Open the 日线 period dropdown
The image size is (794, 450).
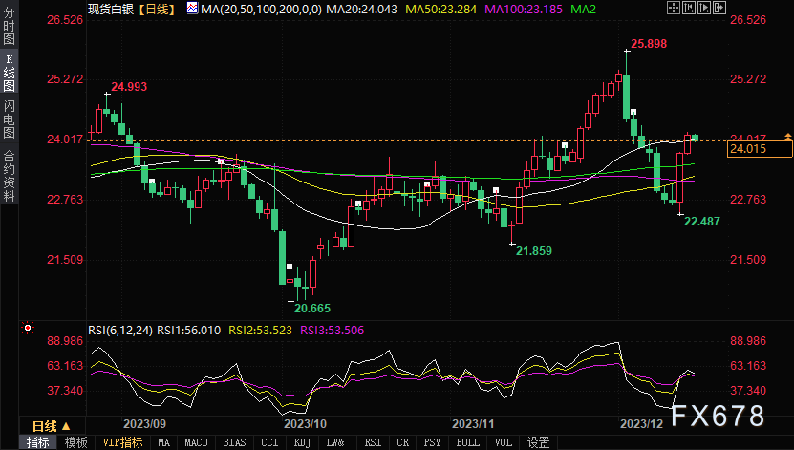tap(50, 425)
